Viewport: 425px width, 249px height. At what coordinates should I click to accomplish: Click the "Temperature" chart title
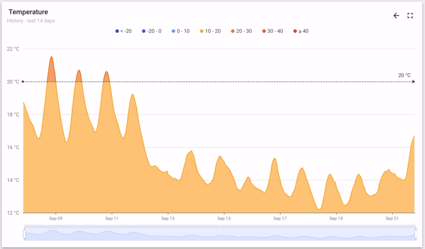coord(28,12)
